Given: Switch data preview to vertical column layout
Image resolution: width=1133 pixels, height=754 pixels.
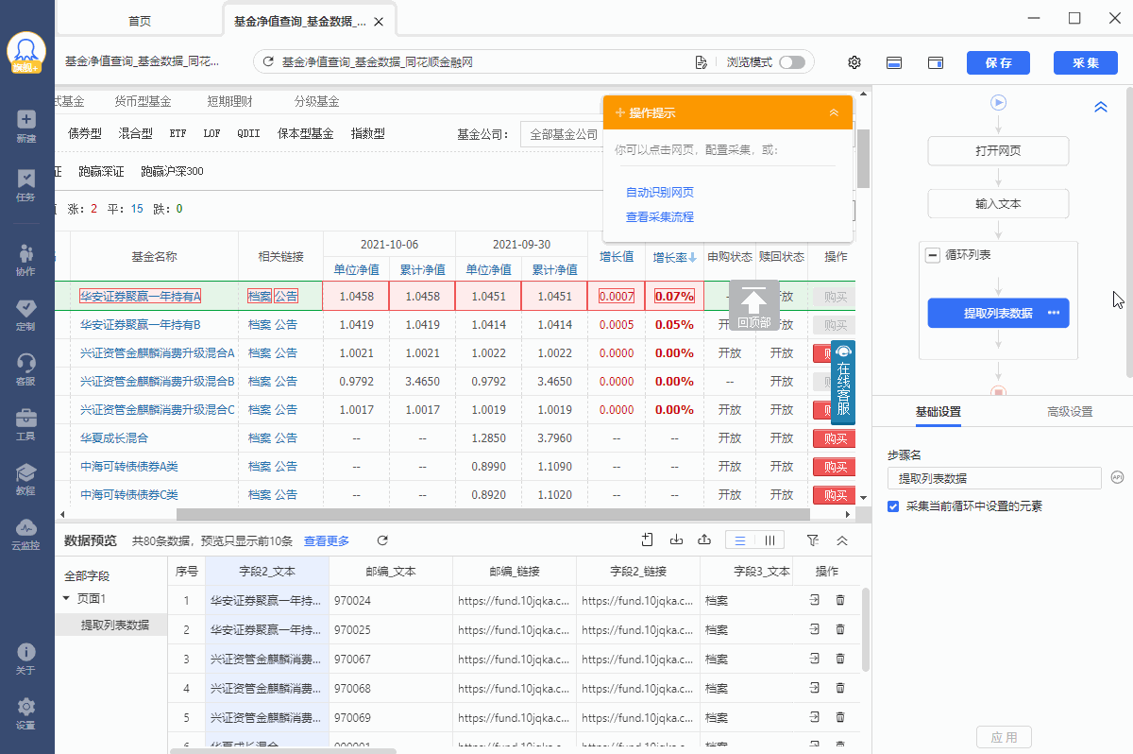Looking at the screenshot, I should (x=770, y=540).
